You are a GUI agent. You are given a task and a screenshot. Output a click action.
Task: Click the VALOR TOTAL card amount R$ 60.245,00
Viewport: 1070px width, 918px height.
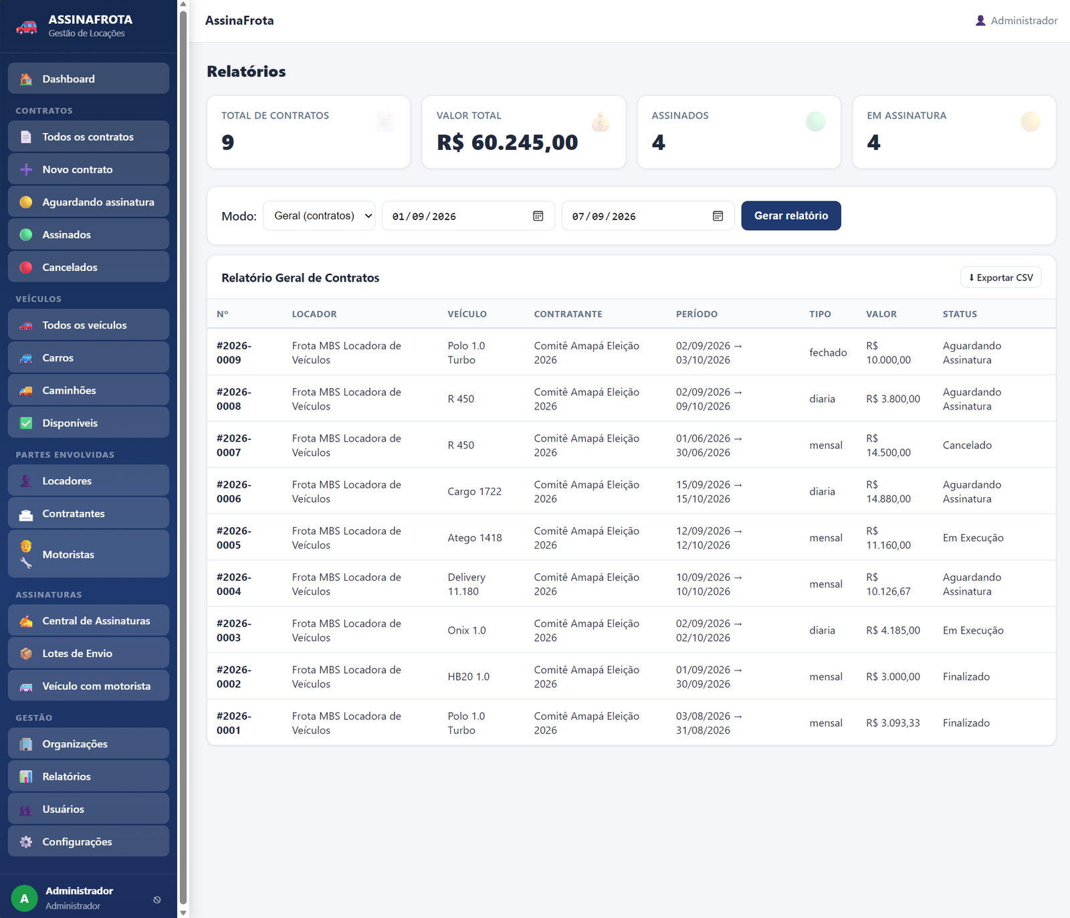tap(508, 143)
